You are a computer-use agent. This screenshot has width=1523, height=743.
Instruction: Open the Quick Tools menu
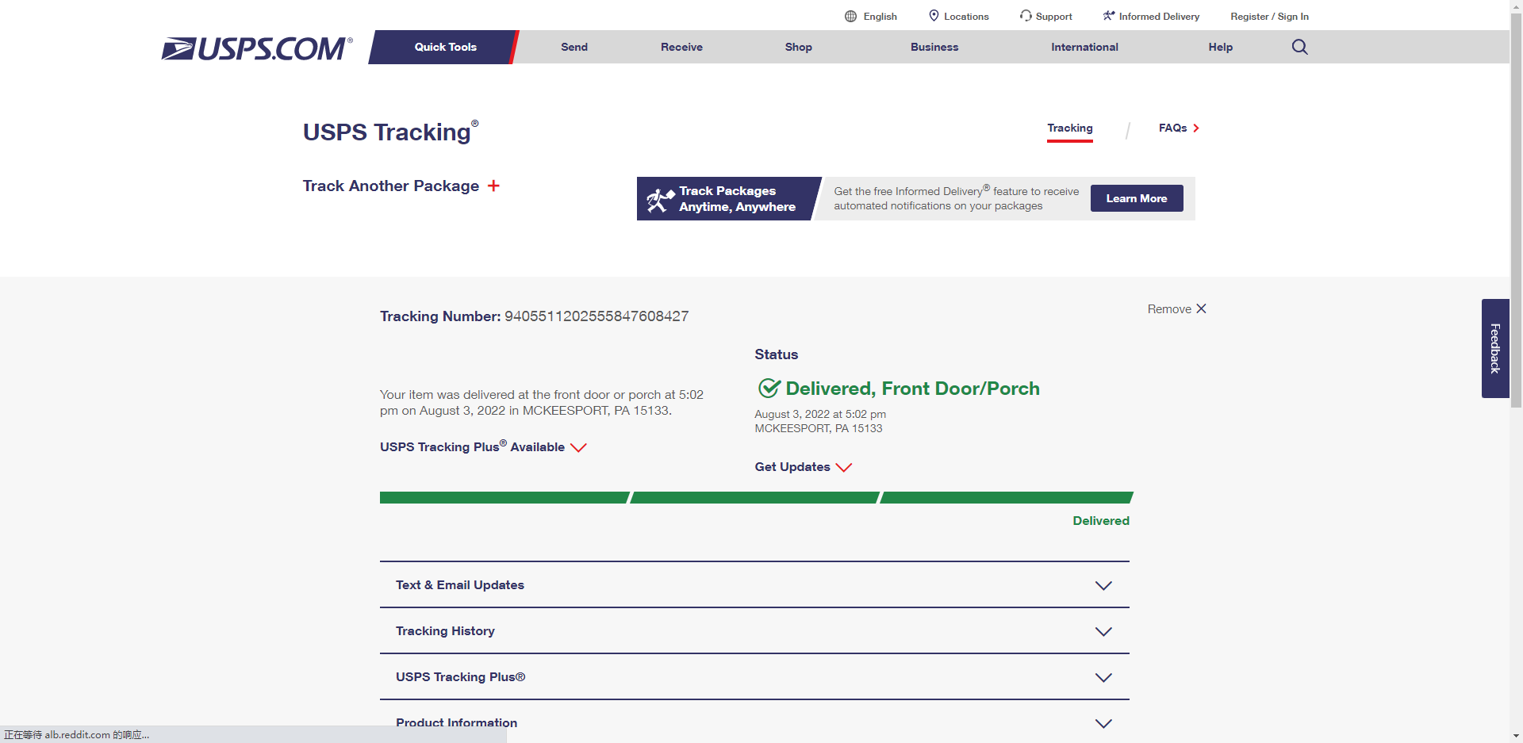pos(445,47)
